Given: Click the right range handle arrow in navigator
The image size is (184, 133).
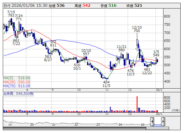Looking at the screenshot, I should coord(163,122).
